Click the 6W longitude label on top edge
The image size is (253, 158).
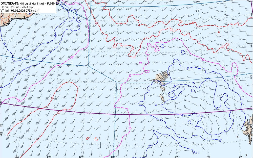coord(171,2)
